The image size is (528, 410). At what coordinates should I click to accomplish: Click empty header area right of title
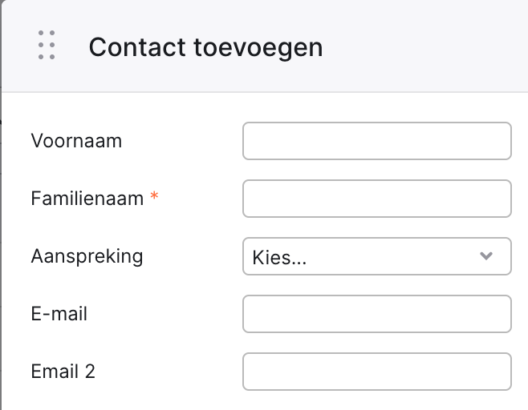tap(424, 47)
